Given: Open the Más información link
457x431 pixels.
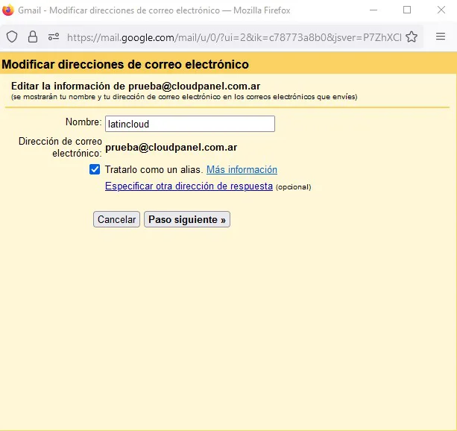Looking at the screenshot, I should [x=242, y=169].
